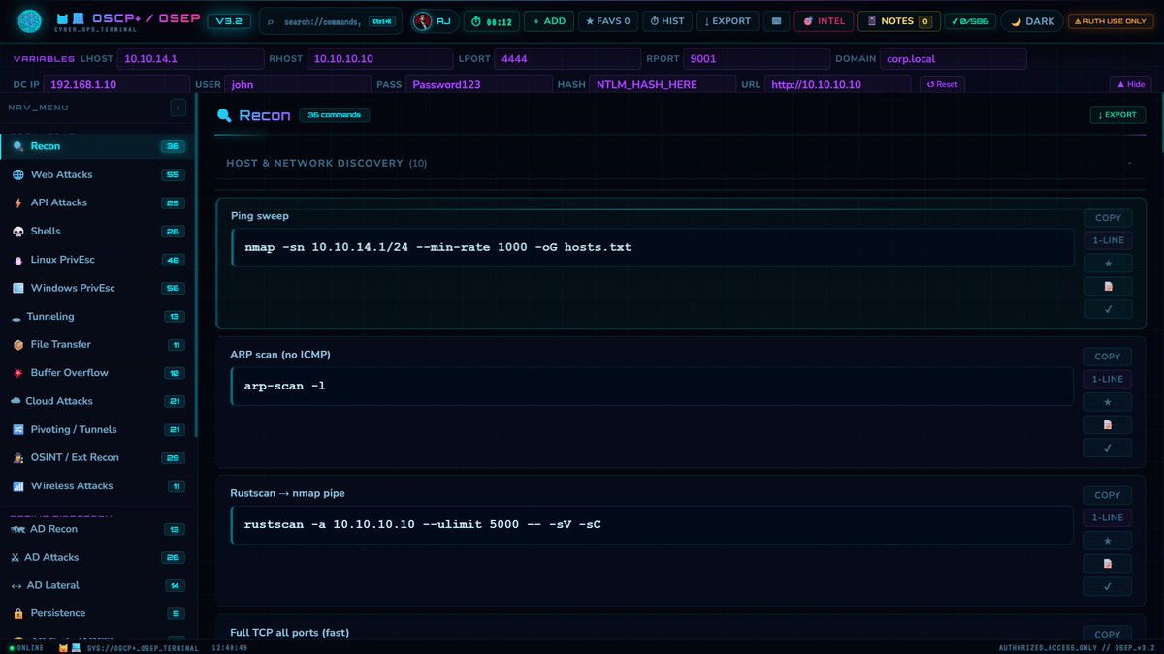Open note icon for ARP scan command
The height and width of the screenshot is (654, 1164).
1108,424
